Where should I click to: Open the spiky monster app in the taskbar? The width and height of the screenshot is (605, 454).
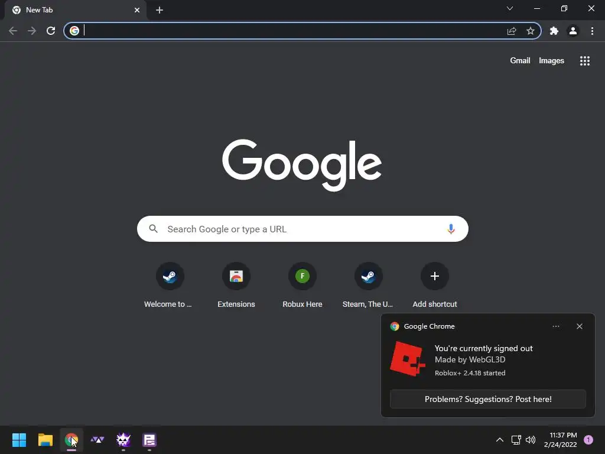123,440
